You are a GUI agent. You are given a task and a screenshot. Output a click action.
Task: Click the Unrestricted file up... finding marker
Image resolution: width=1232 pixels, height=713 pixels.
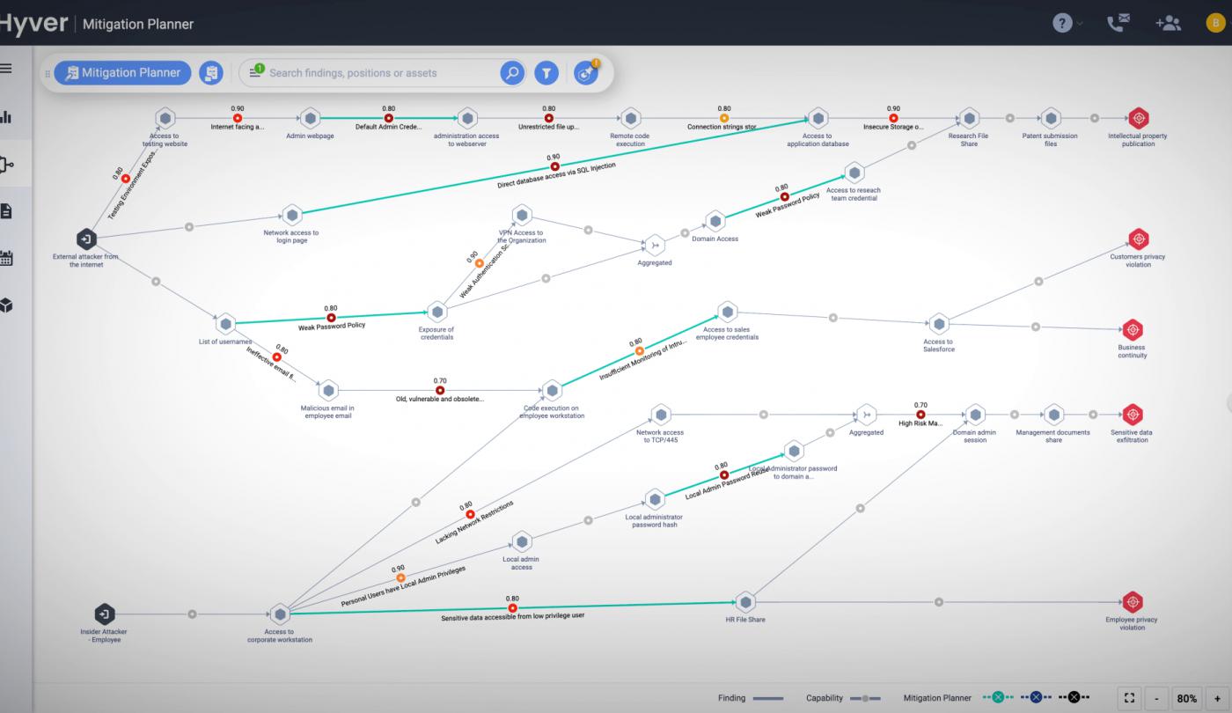[548, 118]
